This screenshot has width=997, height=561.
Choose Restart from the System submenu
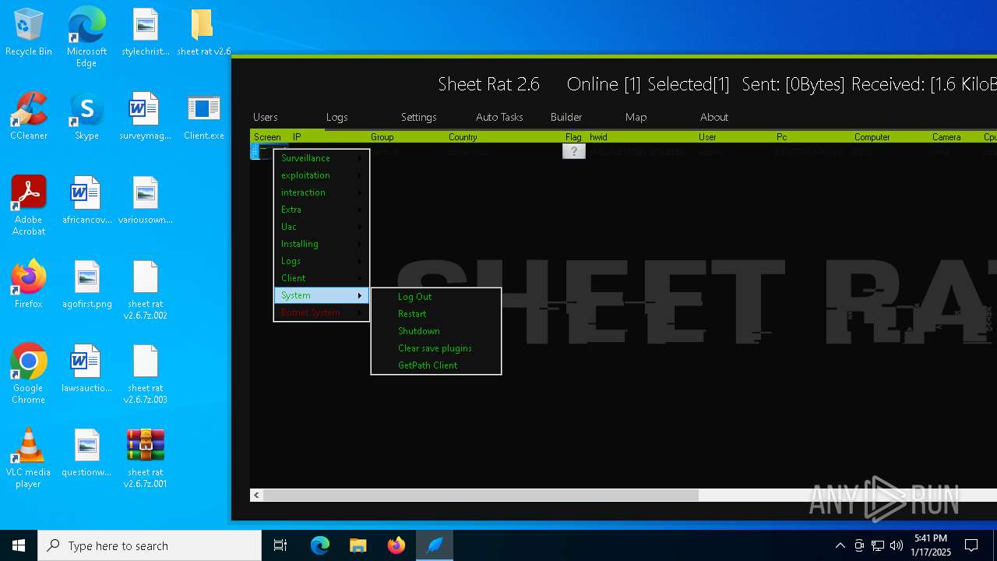coord(436,314)
